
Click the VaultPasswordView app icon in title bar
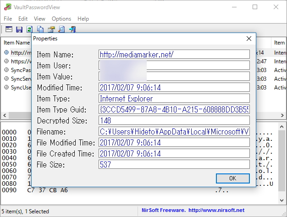(8, 7)
